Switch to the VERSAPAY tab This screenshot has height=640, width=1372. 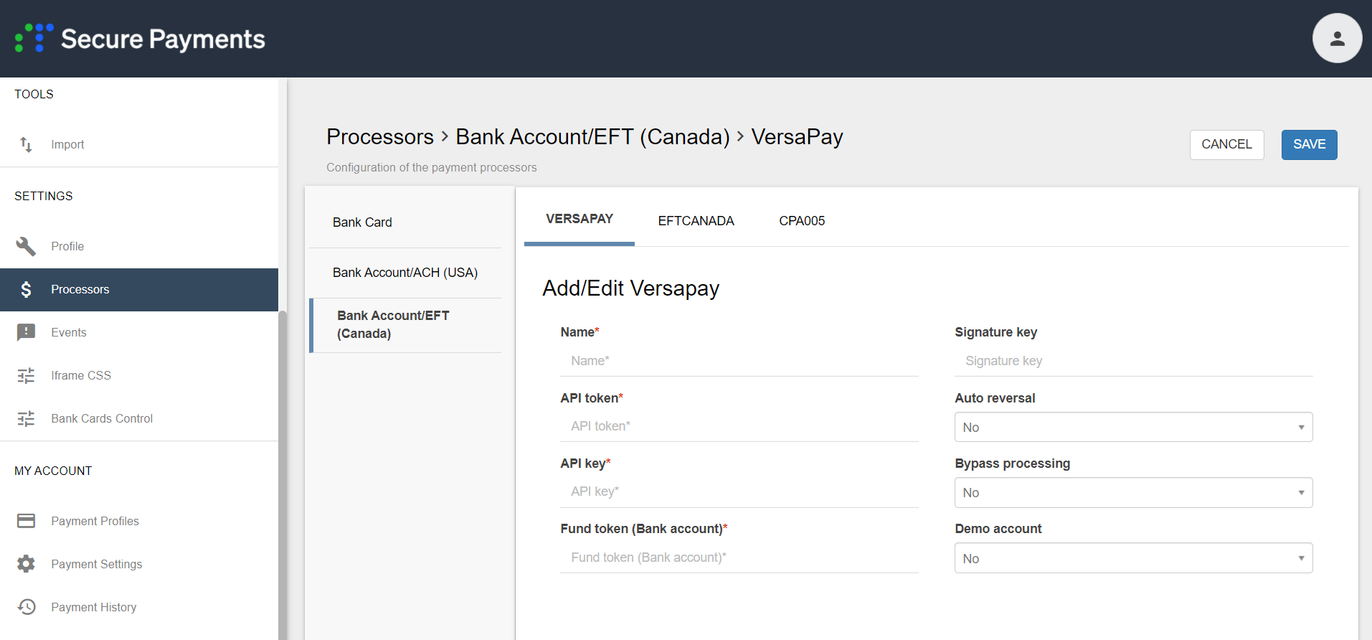pos(579,219)
